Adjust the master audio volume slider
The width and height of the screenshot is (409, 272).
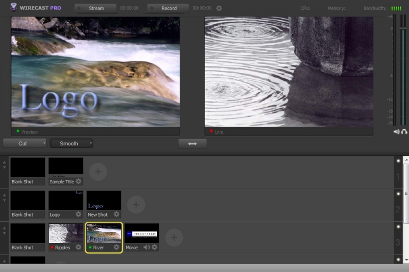[403, 28]
